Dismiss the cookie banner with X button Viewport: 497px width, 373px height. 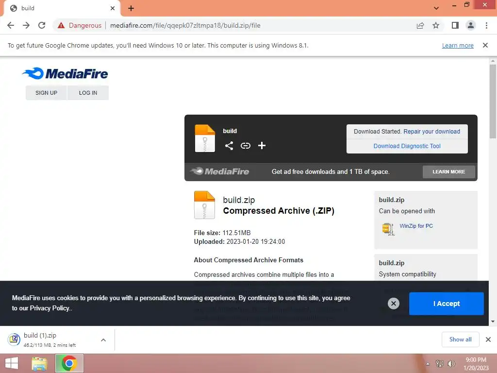click(393, 304)
